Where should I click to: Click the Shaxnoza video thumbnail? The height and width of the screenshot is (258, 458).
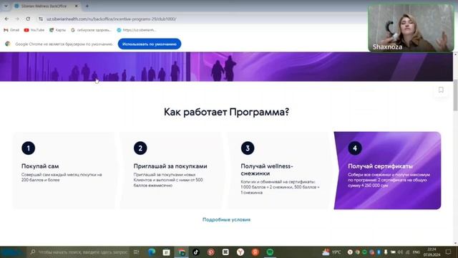[411, 28]
